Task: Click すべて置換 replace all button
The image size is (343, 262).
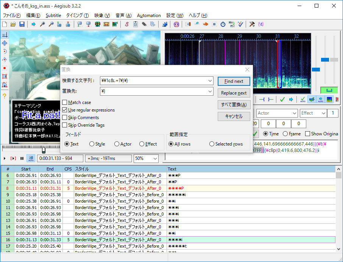Action: coord(234,105)
